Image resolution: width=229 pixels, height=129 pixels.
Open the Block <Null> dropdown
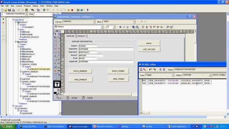(x=134, y=21)
